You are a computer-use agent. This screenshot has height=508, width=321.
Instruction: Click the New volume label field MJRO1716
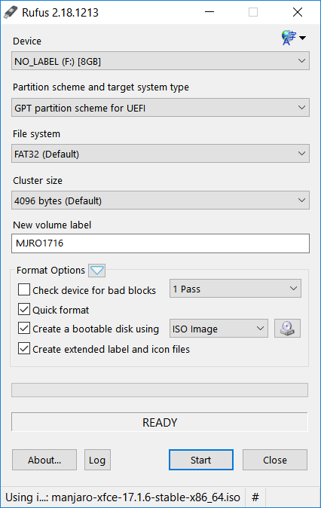pyautogui.click(x=160, y=243)
